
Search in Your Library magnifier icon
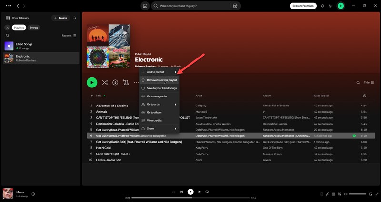pyautogui.click(x=8, y=35)
